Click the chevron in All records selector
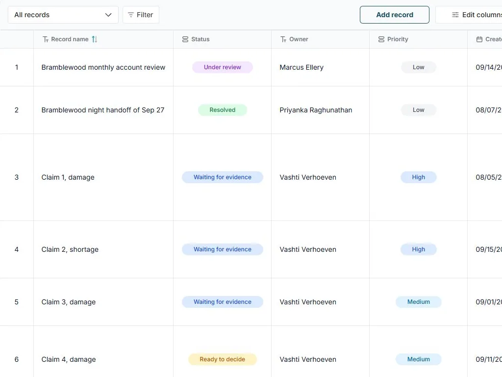502x377 pixels. [108, 15]
